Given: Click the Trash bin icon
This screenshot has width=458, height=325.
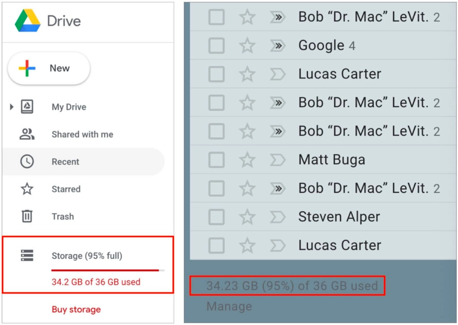Looking at the screenshot, I should click(27, 216).
